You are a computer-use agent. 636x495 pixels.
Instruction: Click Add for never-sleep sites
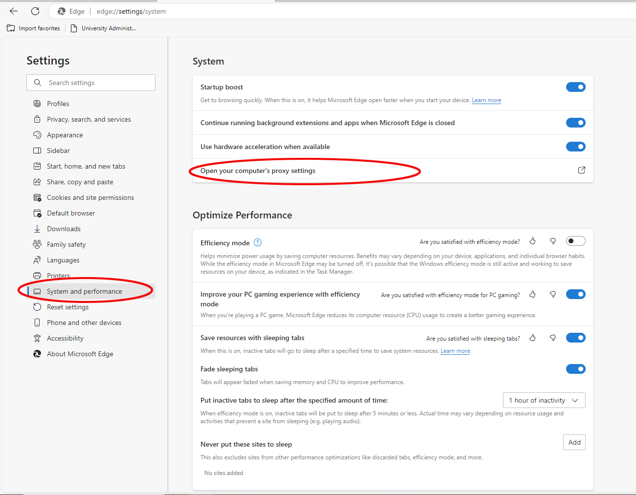(574, 442)
